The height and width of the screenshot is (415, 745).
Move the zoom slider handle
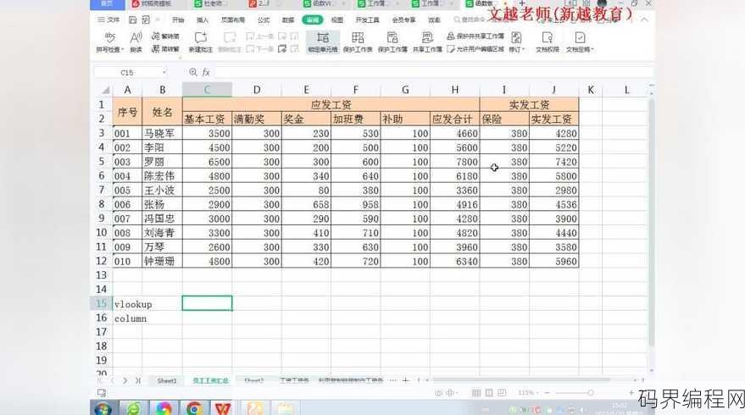[x=590, y=393]
